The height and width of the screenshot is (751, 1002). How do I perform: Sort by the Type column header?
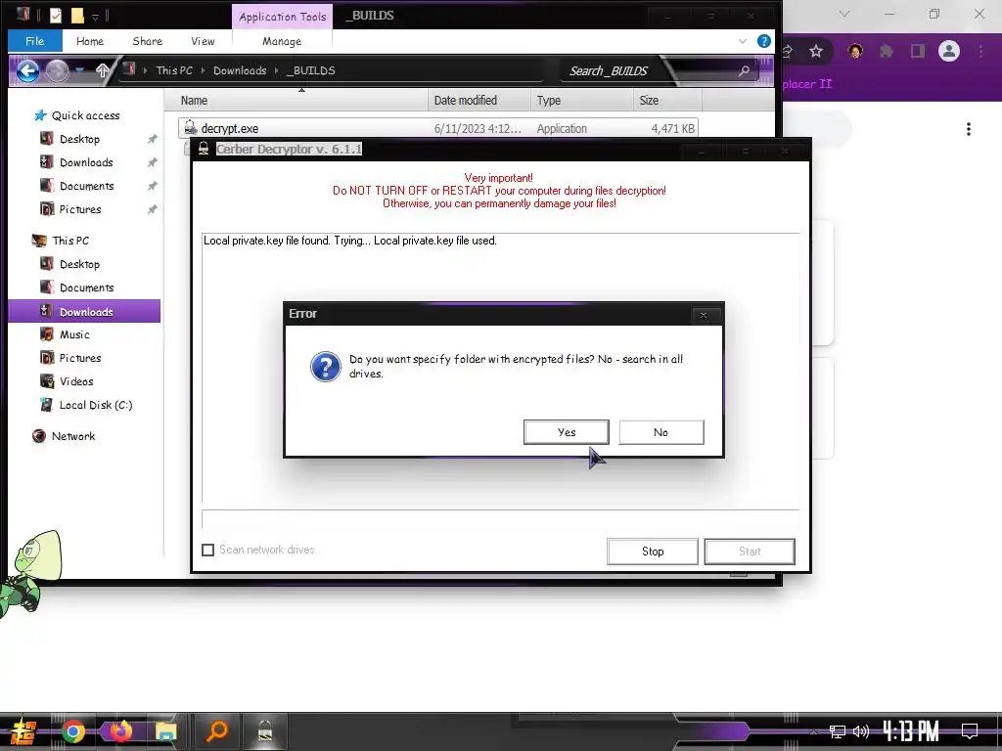click(x=581, y=101)
